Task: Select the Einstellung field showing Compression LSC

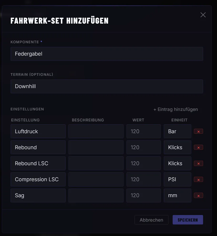Action: (x=38, y=179)
